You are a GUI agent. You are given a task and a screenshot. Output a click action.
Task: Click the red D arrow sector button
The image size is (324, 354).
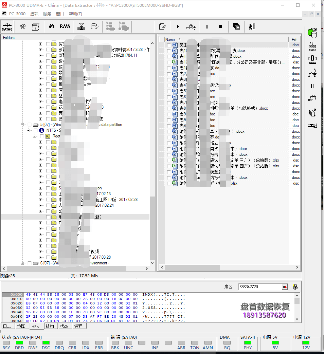(x=285, y=287)
